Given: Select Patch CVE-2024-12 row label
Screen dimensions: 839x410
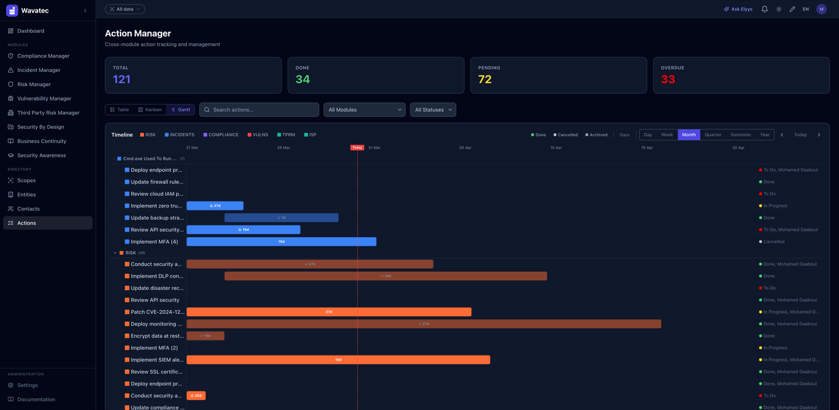Looking at the screenshot, I should [x=157, y=312].
